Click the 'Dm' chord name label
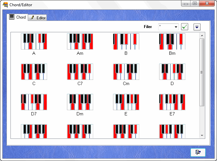The image size is (217, 161). (x=80, y=114)
